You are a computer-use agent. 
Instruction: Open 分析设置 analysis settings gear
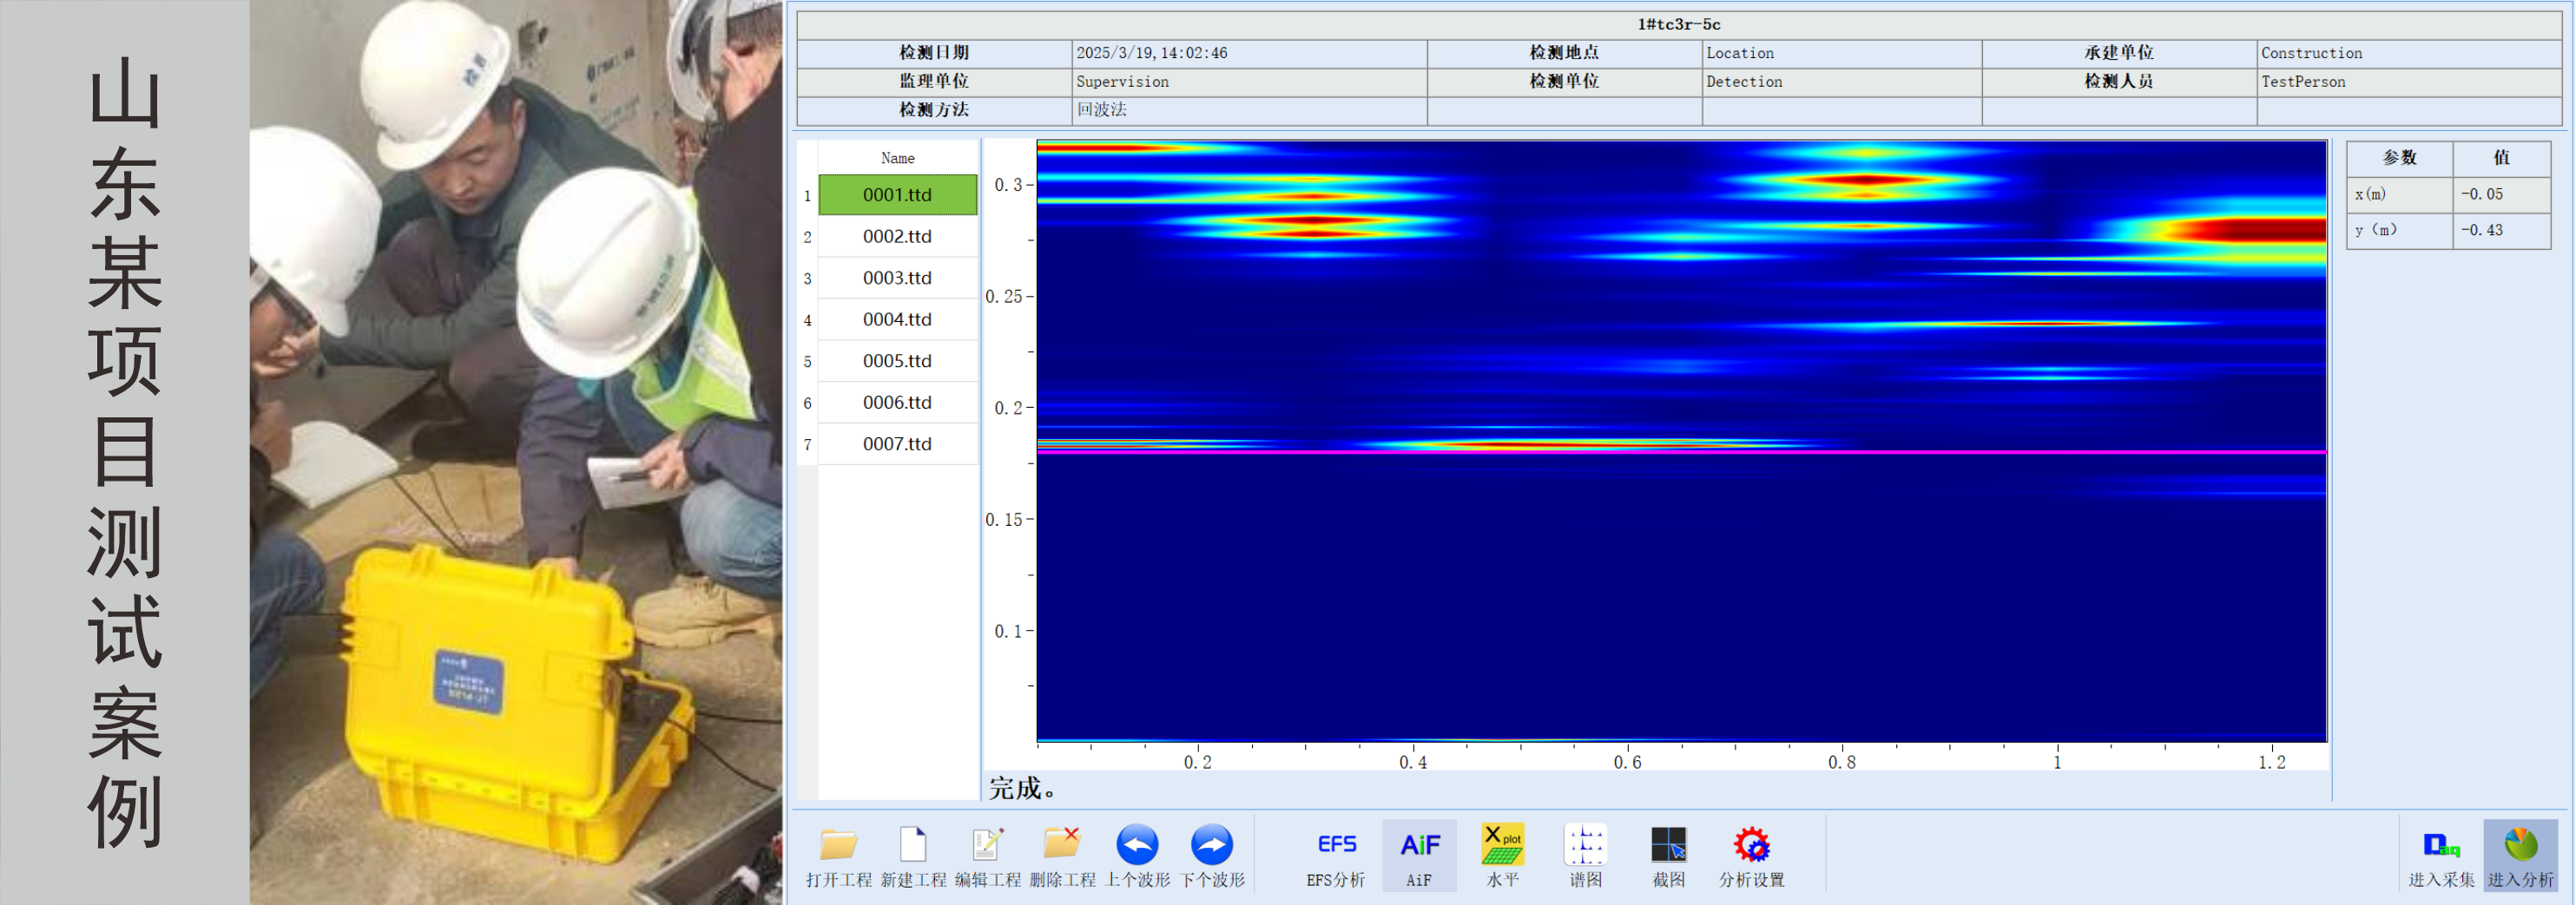pyautogui.click(x=1751, y=847)
